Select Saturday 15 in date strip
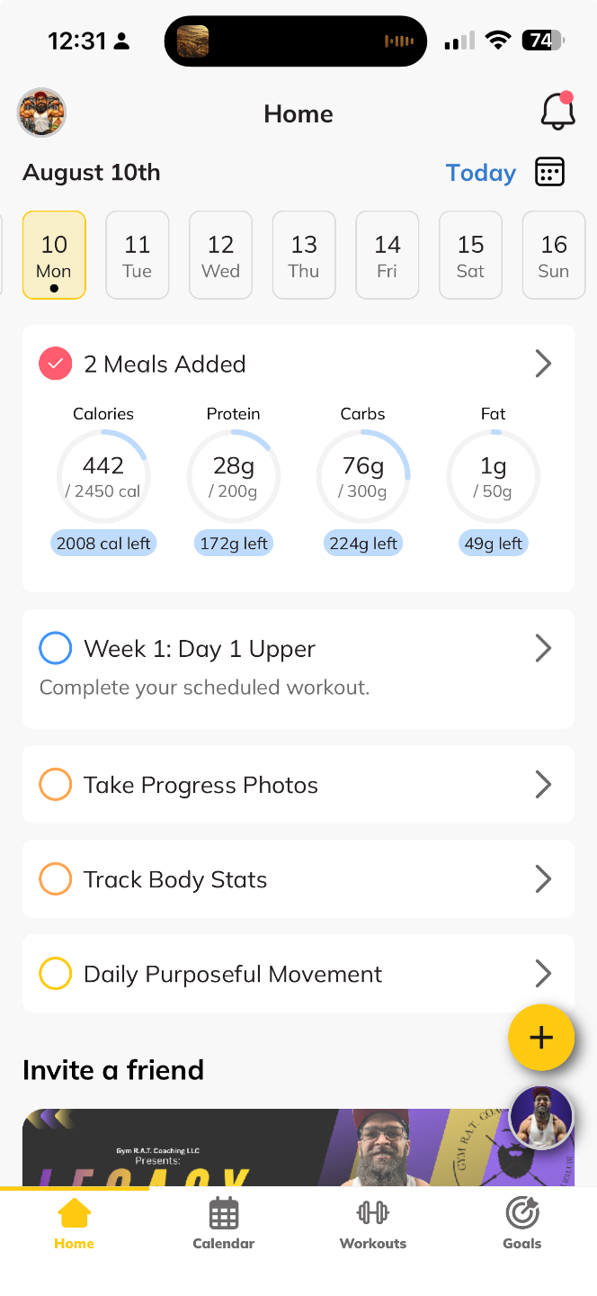597x1296 pixels. pyautogui.click(x=470, y=255)
